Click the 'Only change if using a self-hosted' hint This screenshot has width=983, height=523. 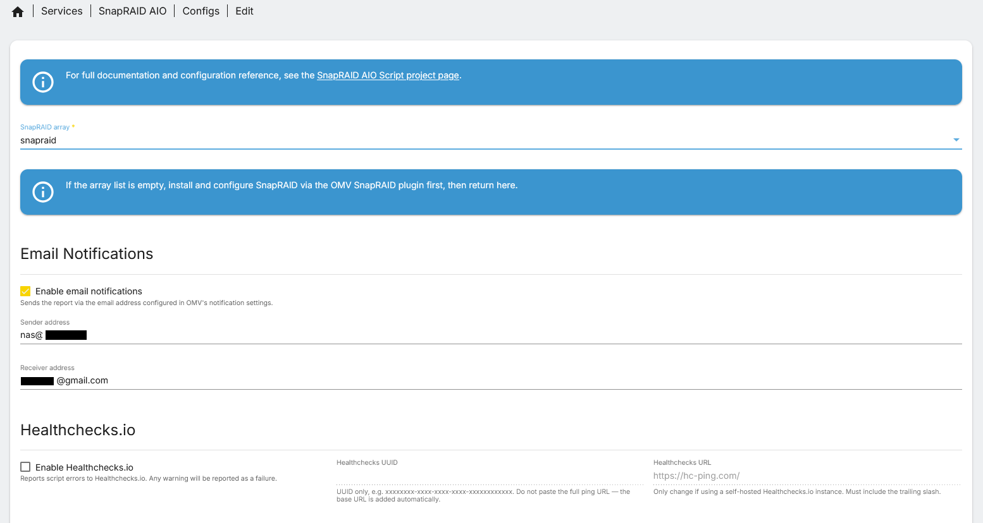pos(797,491)
